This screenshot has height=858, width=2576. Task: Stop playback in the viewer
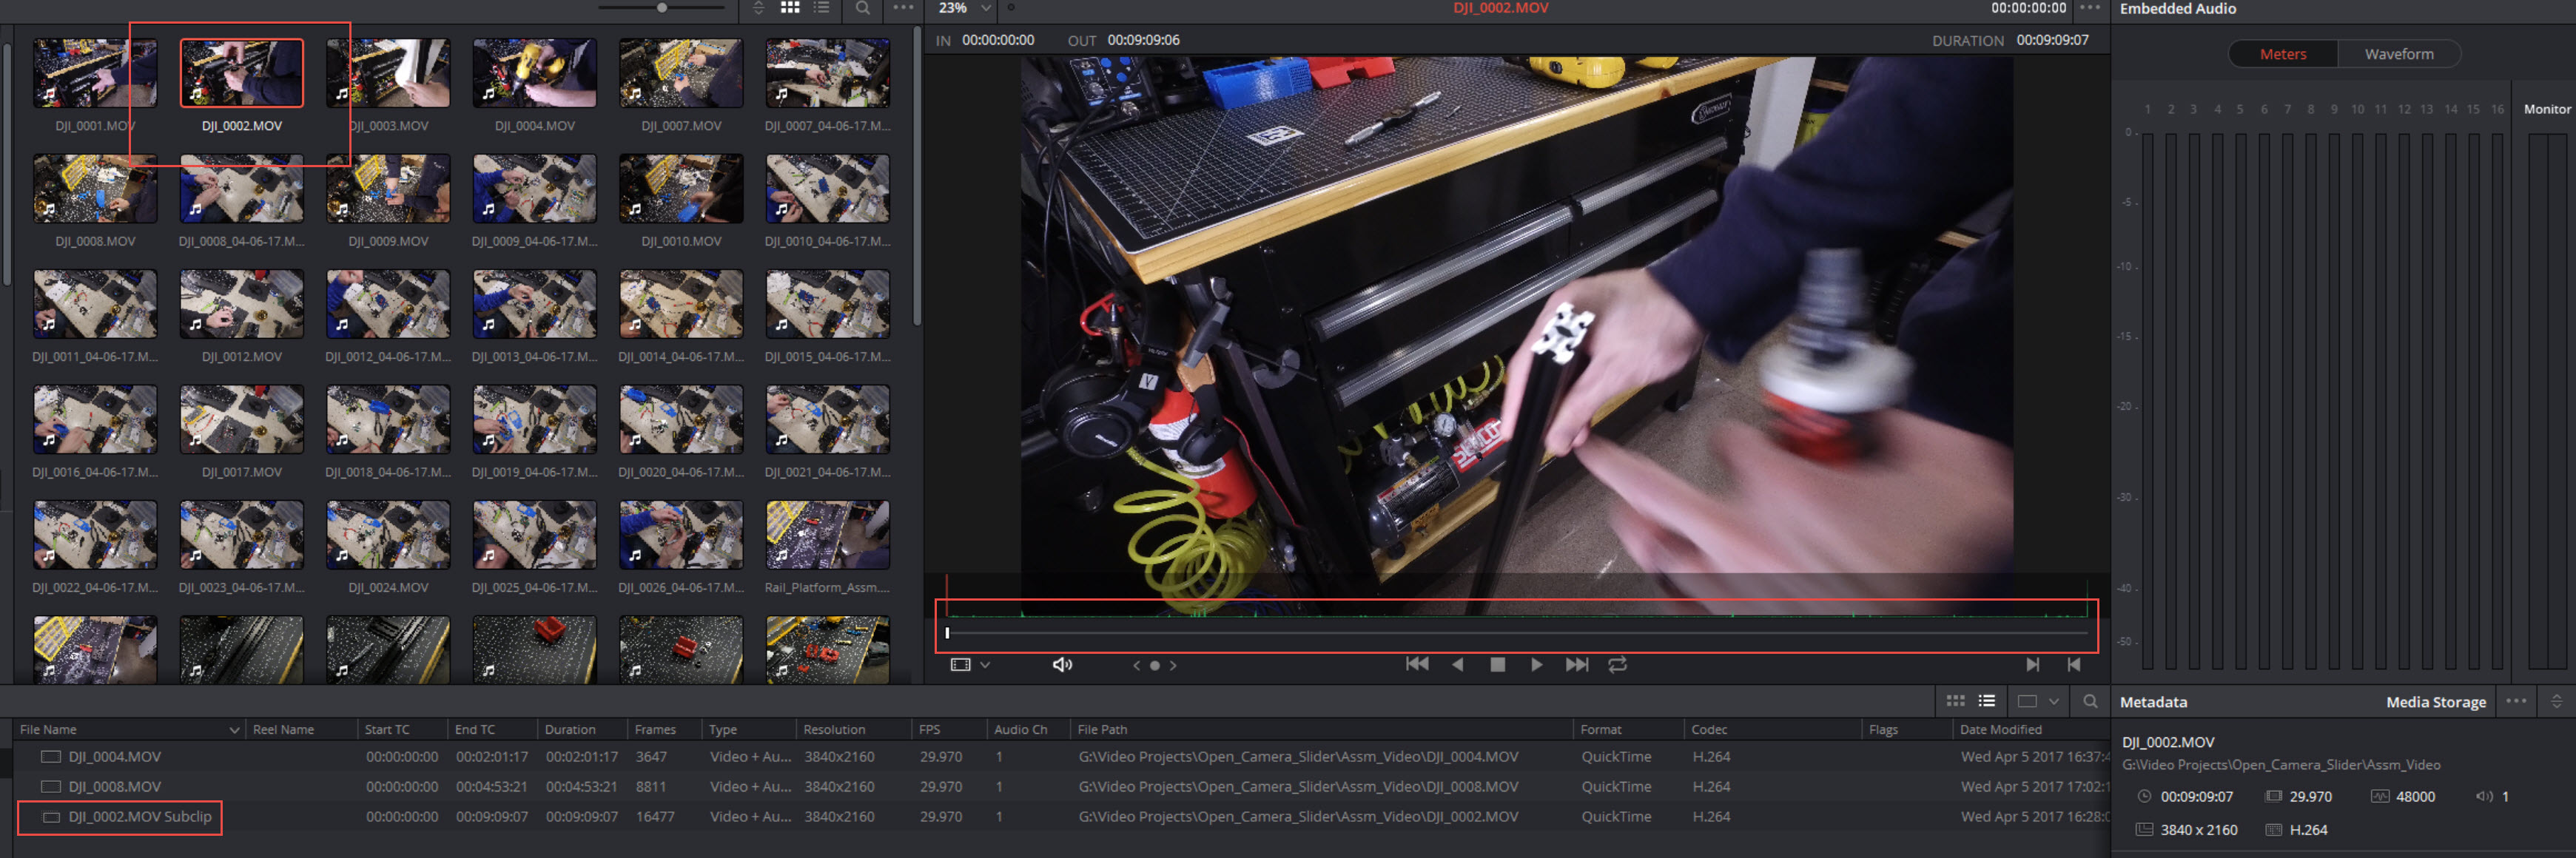[1497, 665]
